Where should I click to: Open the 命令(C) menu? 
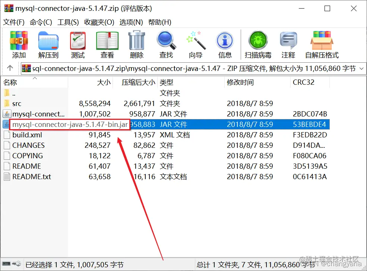(x=41, y=22)
